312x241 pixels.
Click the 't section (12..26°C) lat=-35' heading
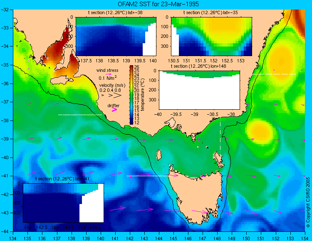(x=210, y=13)
